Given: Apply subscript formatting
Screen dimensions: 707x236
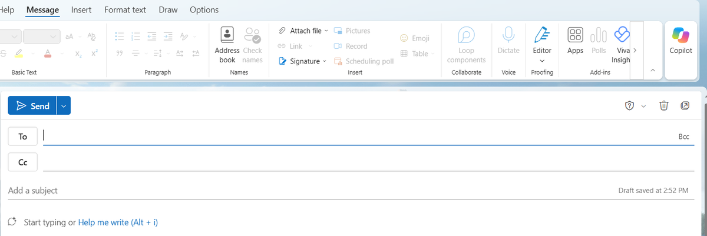Looking at the screenshot, I should (x=78, y=54).
